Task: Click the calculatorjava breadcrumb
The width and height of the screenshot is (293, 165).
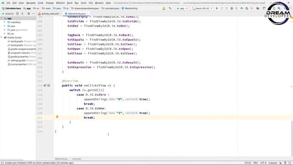Action: coord(110,8)
